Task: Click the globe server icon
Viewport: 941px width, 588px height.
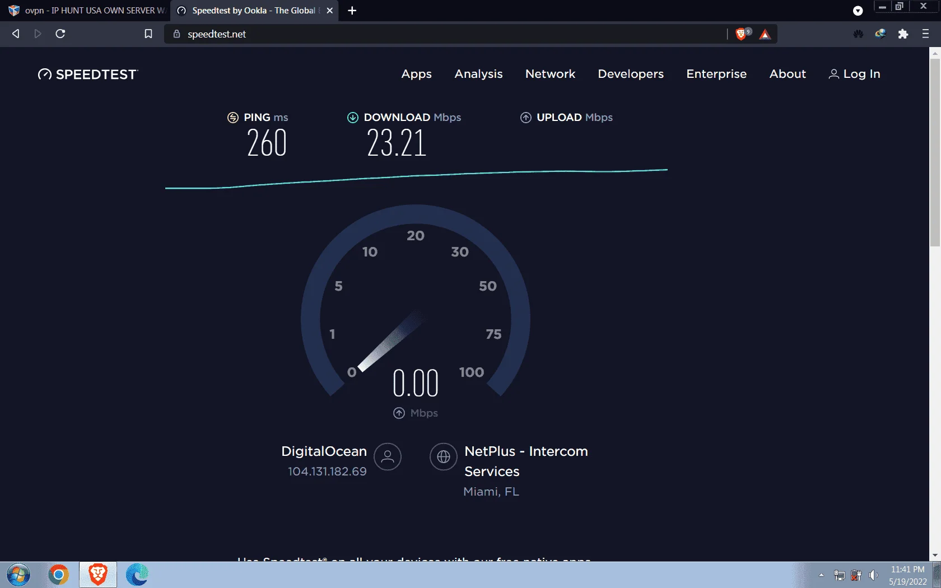Action: 444,457
